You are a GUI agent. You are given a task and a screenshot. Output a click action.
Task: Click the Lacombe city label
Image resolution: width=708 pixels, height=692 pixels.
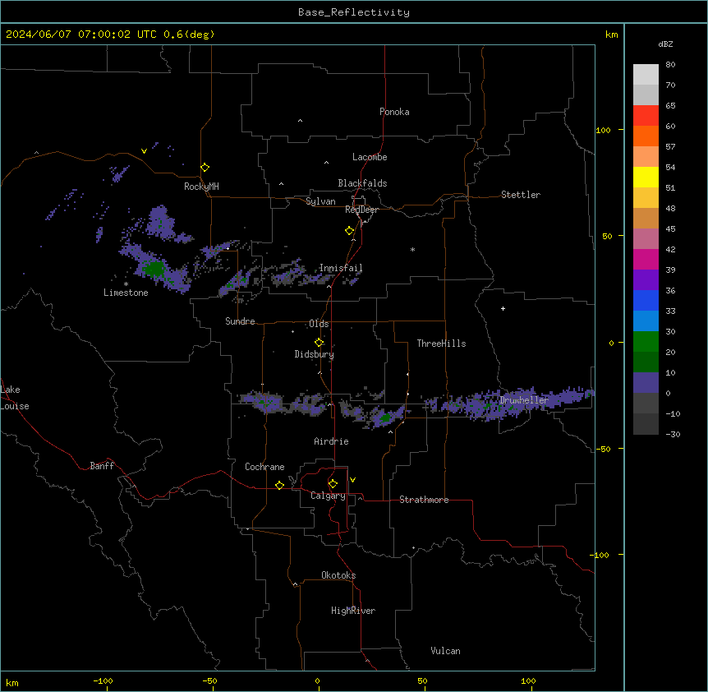[370, 157]
